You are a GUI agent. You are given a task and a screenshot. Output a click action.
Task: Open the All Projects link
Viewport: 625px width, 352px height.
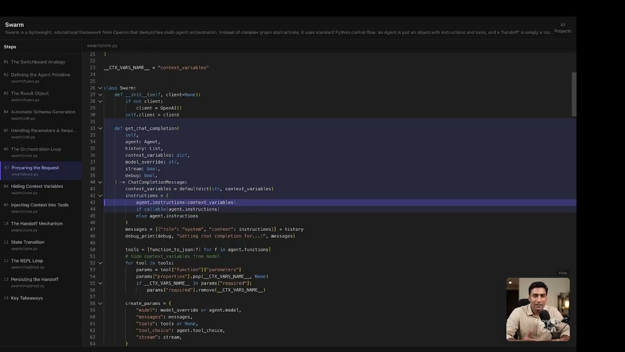(x=562, y=28)
